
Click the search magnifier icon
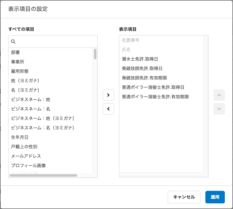[x=13, y=41]
